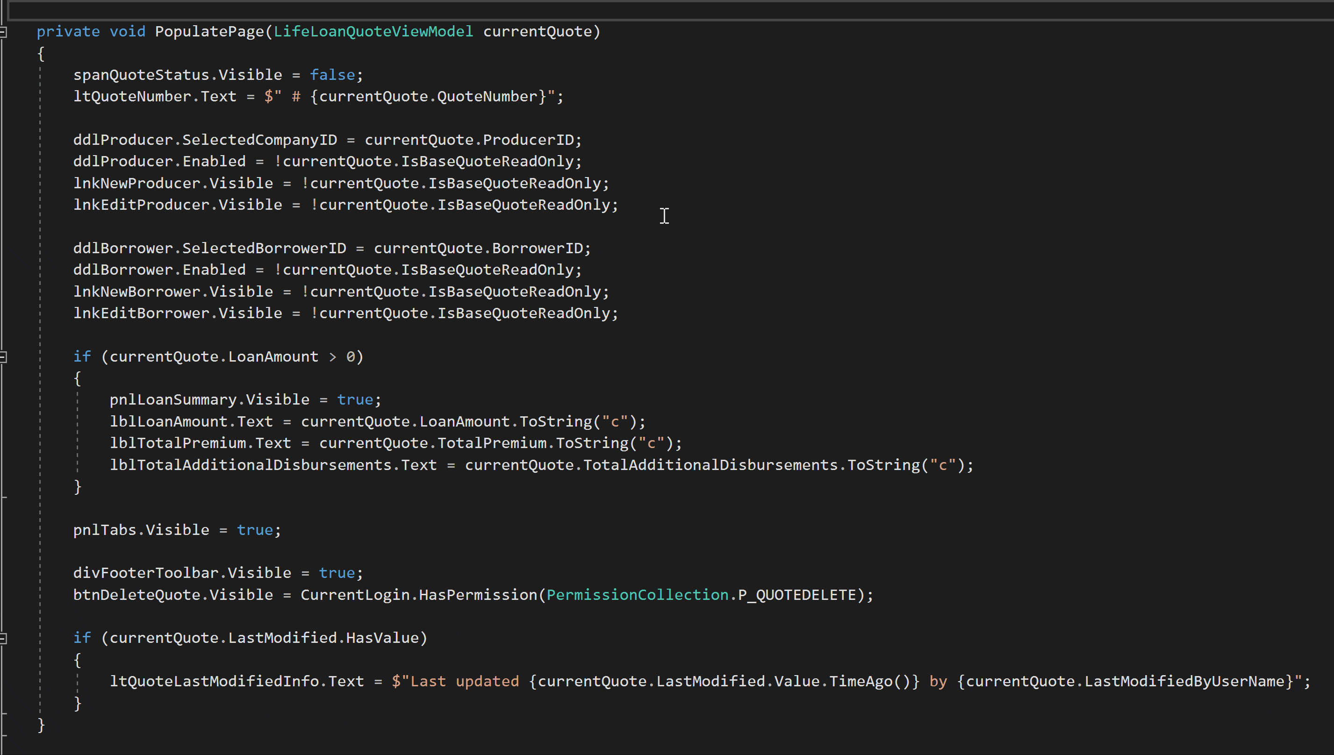
Task: Collapse the PopulatePage method outline
Action: (3, 32)
